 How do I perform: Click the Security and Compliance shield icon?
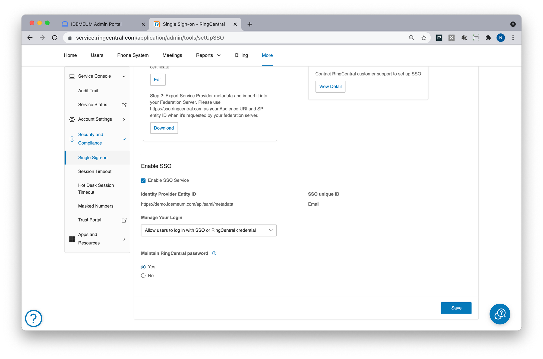point(72,139)
